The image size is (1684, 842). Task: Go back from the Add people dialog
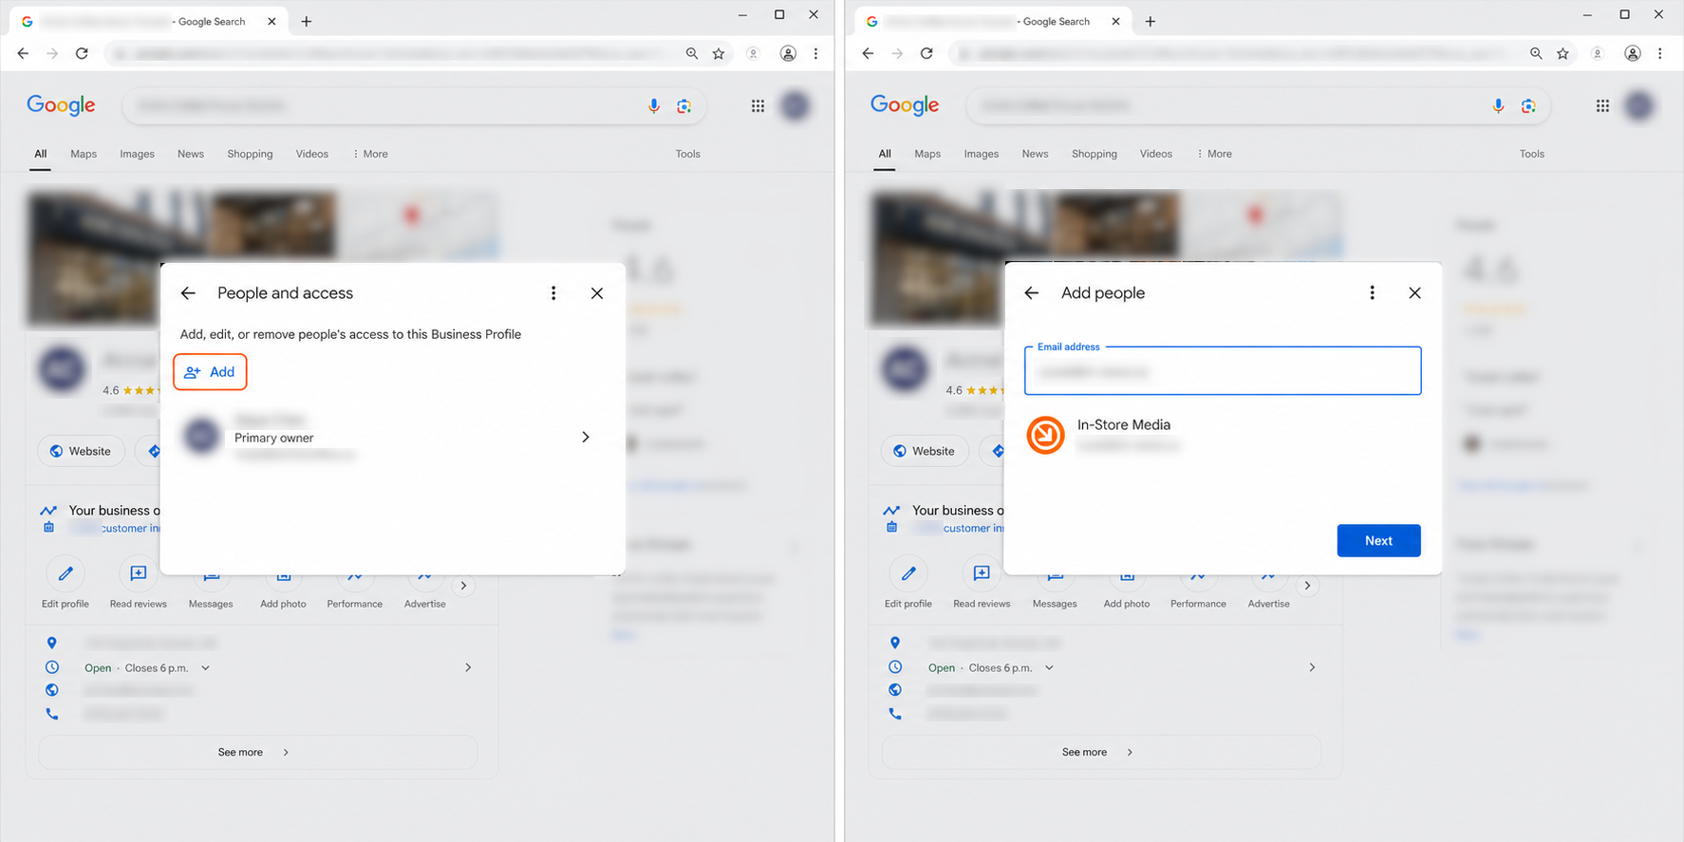pos(1032,293)
